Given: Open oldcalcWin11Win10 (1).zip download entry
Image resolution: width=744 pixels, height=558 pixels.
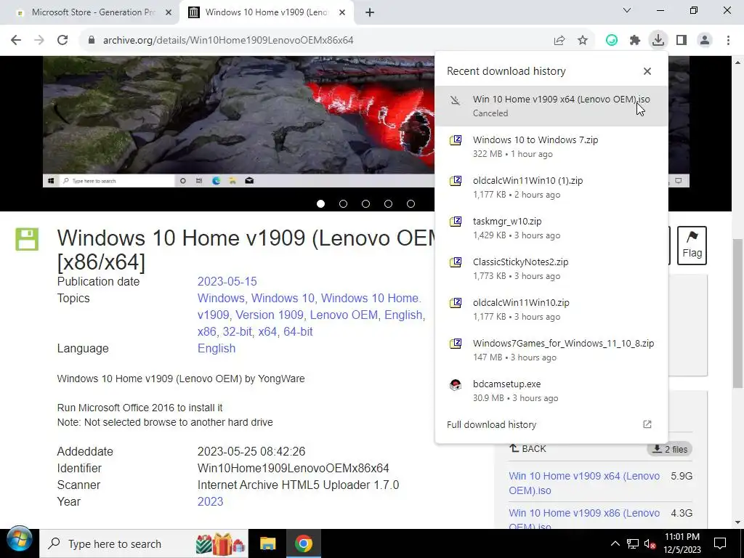Looking at the screenshot, I should point(551,187).
